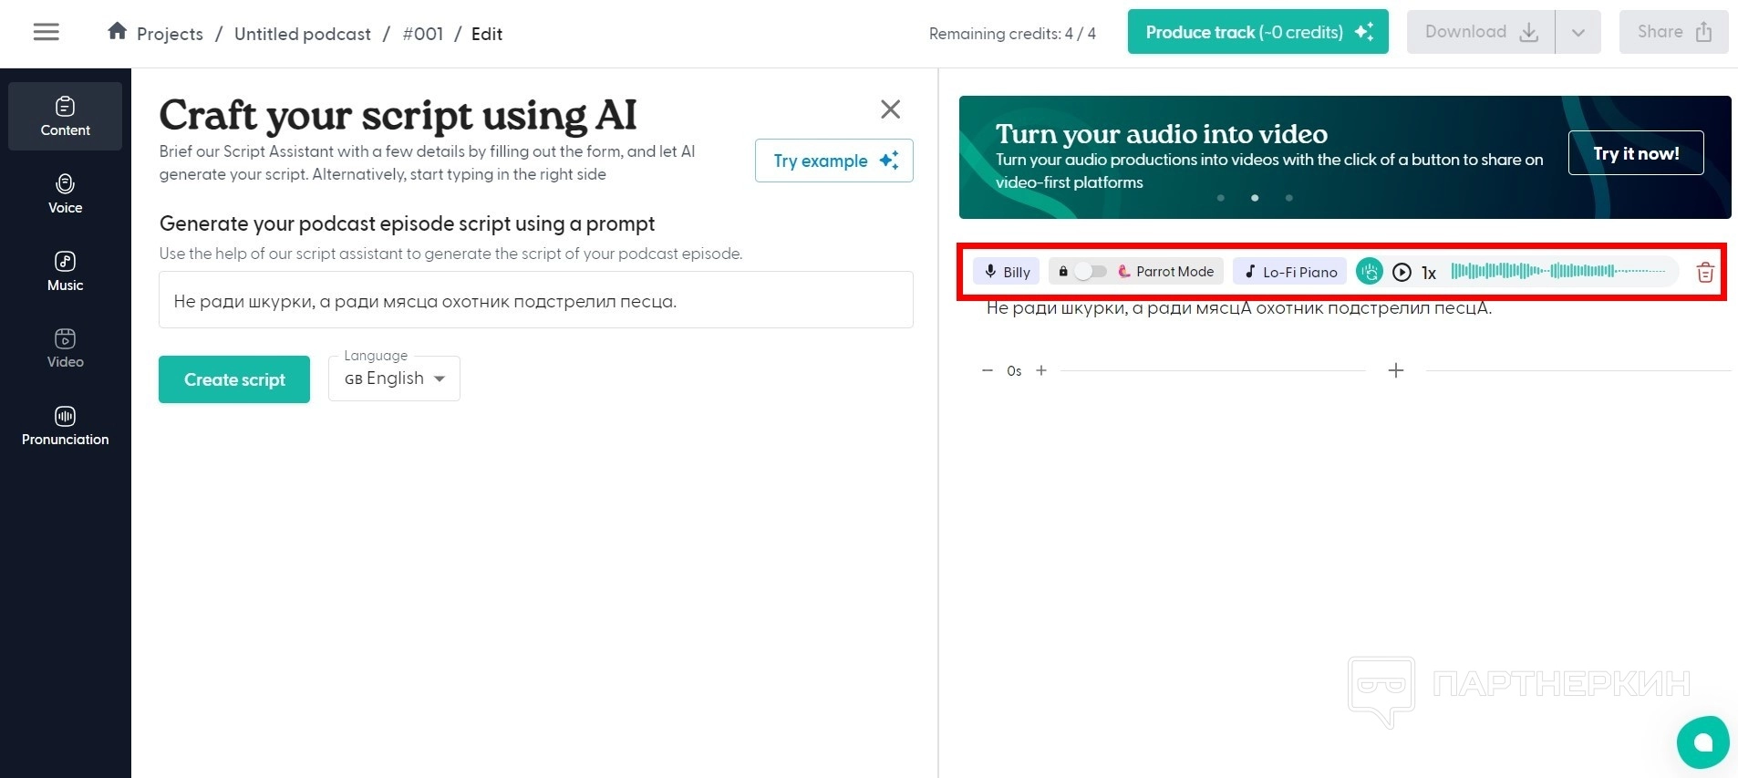Open the hamburger menu
This screenshot has height=778, width=1738.
pos(46,33)
